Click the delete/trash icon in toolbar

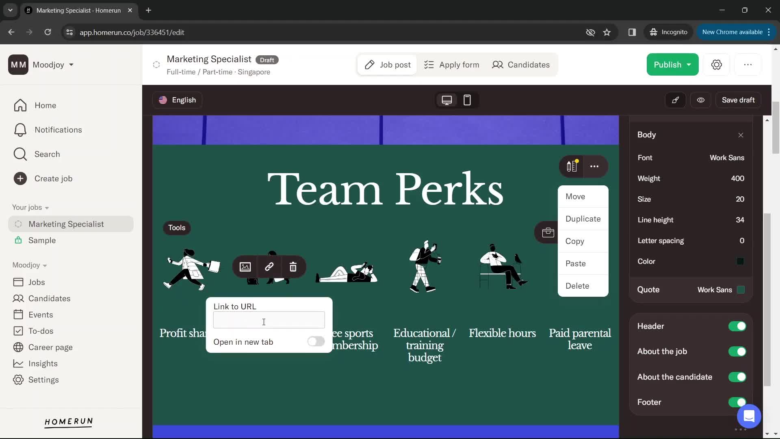294,267
